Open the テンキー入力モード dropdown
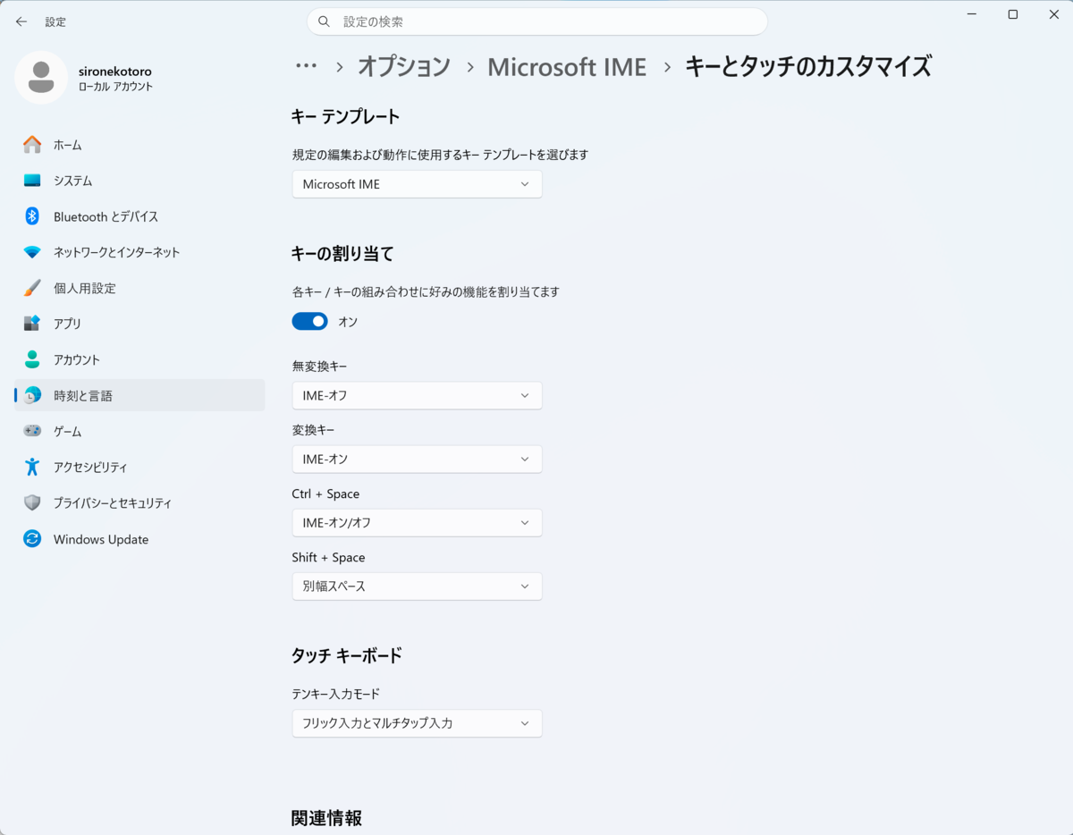 pyautogui.click(x=417, y=723)
